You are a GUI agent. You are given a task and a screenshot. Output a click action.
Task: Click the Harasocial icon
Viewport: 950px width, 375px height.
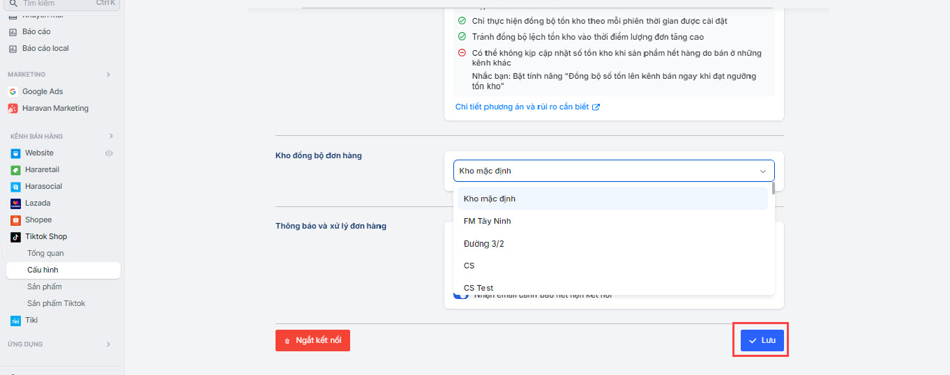coord(15,186)
